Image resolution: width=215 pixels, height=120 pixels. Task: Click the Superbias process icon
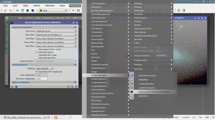(132, 96)
